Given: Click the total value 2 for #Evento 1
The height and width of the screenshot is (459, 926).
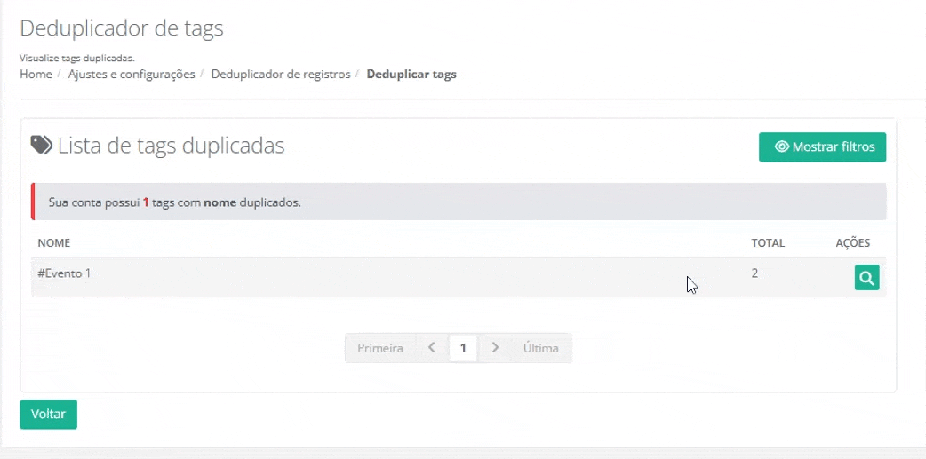Looking at the screenshot, I should point(754,273).
